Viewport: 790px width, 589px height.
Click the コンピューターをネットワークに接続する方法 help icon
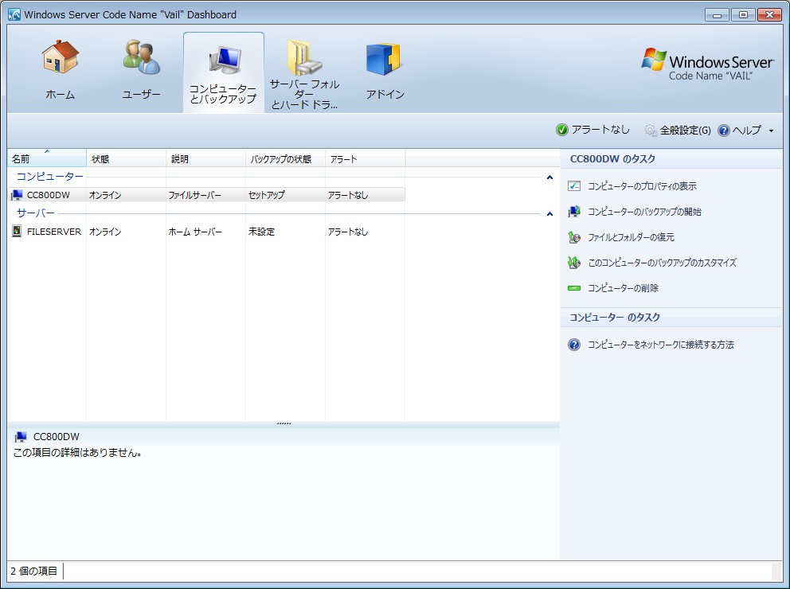pos(574,345)
